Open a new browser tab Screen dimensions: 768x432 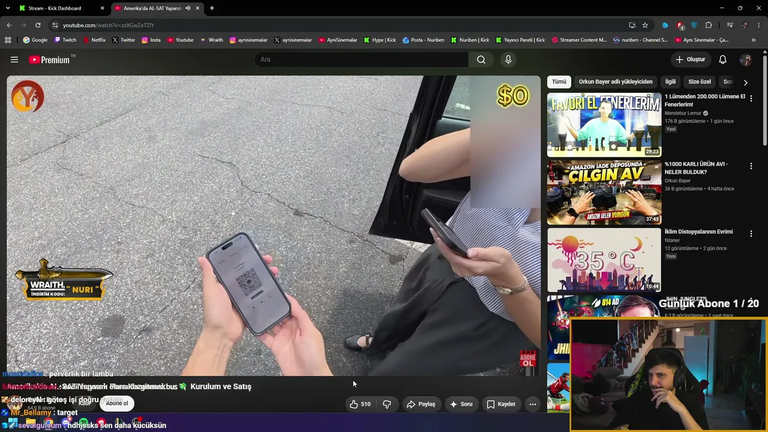[x=212, y=8]
